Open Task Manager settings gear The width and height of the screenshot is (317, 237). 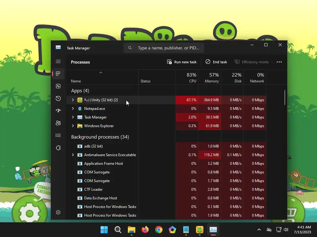click(x=58, y=212)
